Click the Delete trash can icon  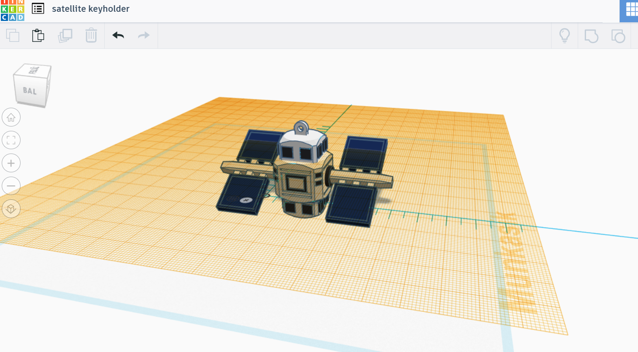coord(91,35)
